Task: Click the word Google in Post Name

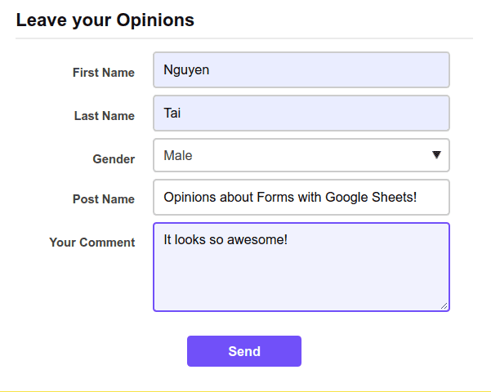Action: click(346, 198)
